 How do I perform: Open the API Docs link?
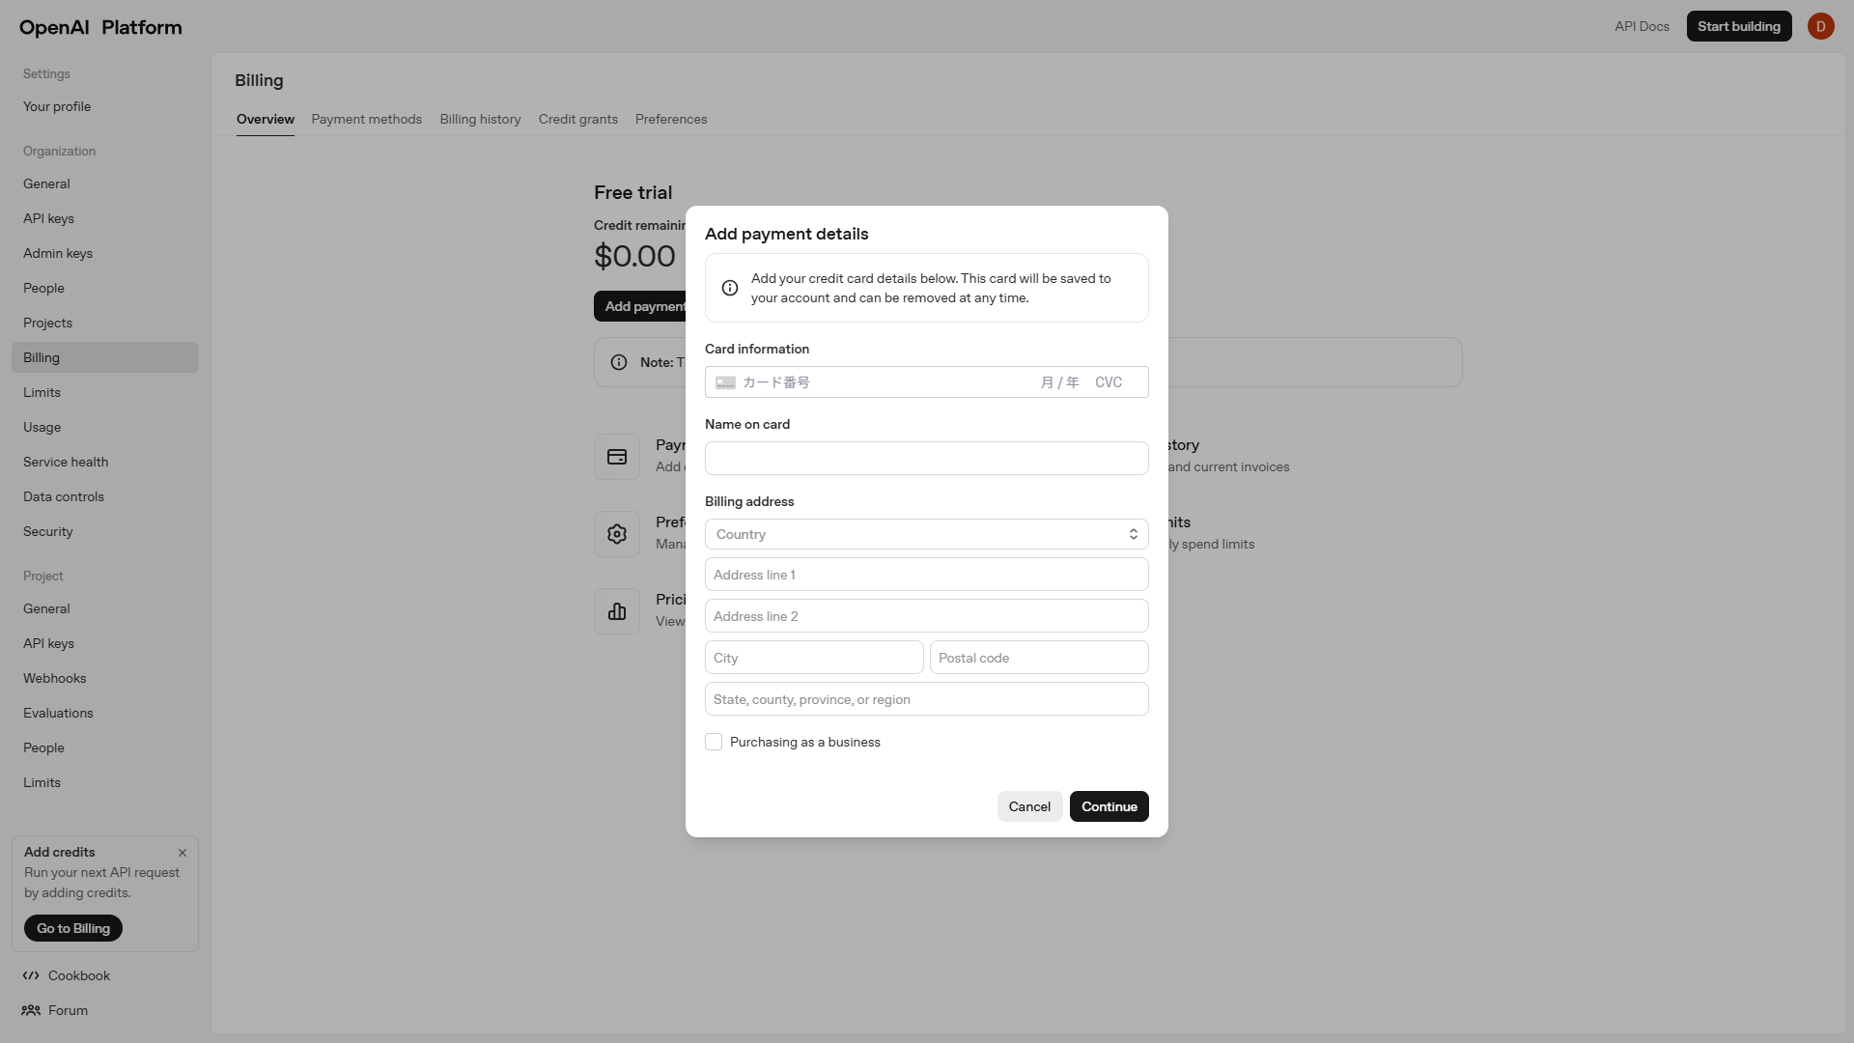1642,26
